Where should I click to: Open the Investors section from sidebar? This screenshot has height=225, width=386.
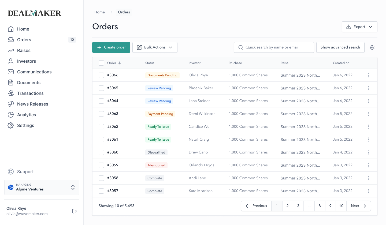coord(10,61)
